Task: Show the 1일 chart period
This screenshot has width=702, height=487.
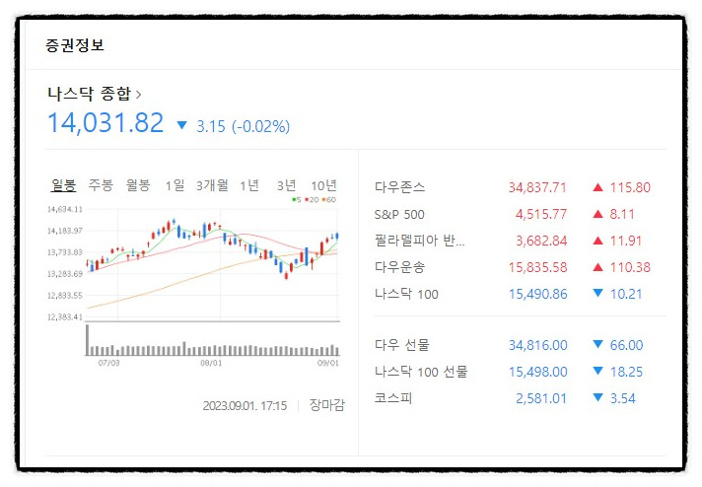Action: (x=175, y=185)
